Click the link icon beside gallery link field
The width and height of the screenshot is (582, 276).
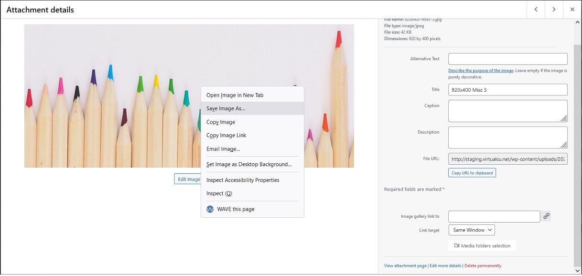click(x=547, y=216)
